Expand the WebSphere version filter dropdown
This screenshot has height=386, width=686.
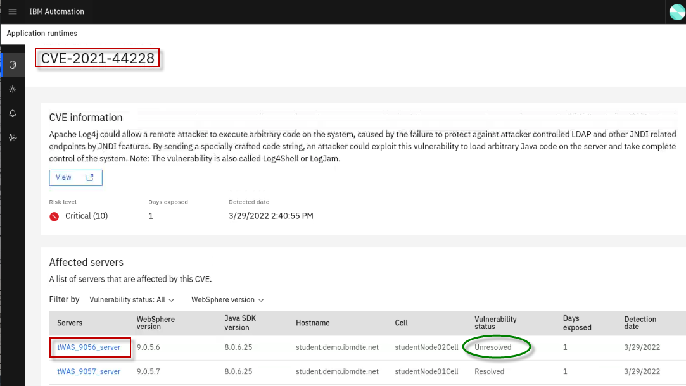tap(227, 300)
